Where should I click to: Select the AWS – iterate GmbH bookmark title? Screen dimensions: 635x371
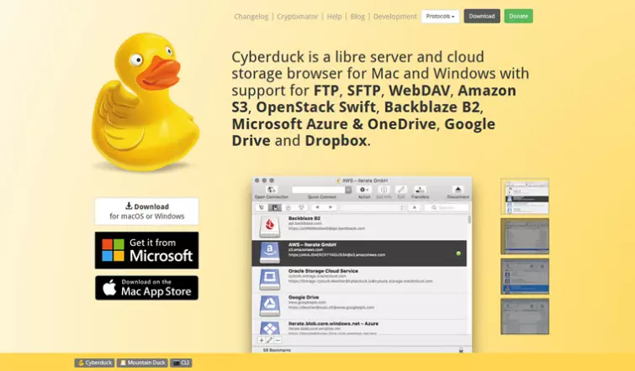tap(312, 244)
